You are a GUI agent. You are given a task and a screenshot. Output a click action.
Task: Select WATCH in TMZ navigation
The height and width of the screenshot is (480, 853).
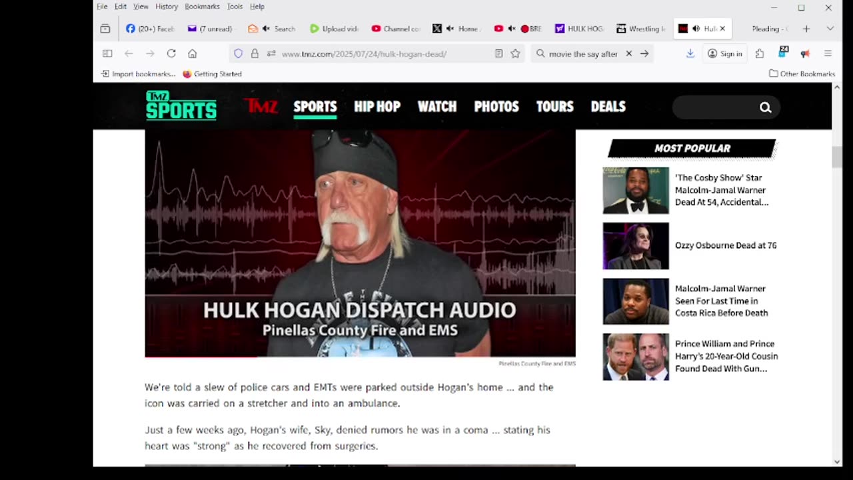coord(437,107)
